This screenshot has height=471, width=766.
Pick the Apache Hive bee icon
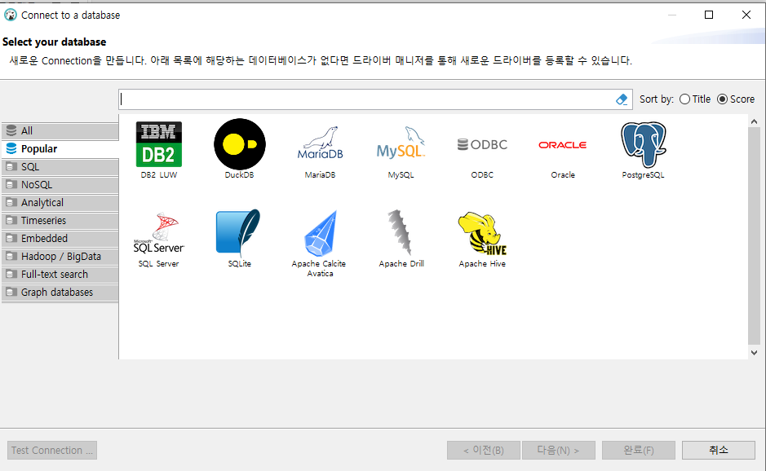click(482, 233)
